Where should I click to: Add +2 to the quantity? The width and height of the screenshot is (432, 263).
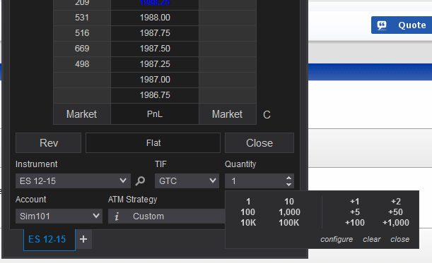396,202
